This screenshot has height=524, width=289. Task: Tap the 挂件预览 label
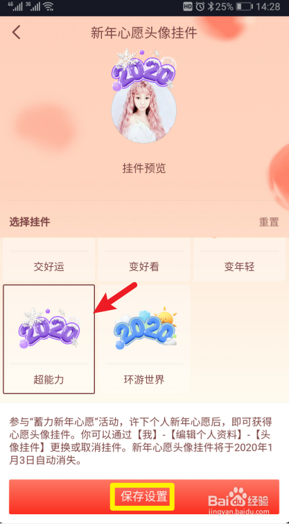click(x=144, y=169)
